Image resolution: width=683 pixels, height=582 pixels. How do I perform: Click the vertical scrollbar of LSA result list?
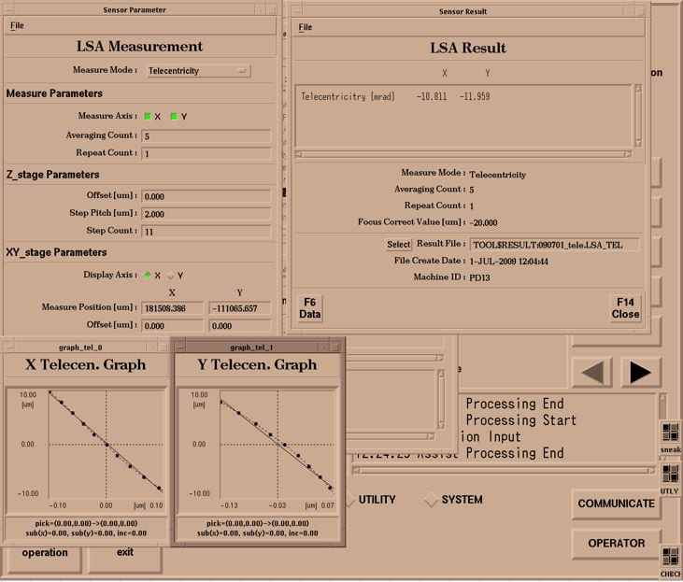click(x=638, y=116)
